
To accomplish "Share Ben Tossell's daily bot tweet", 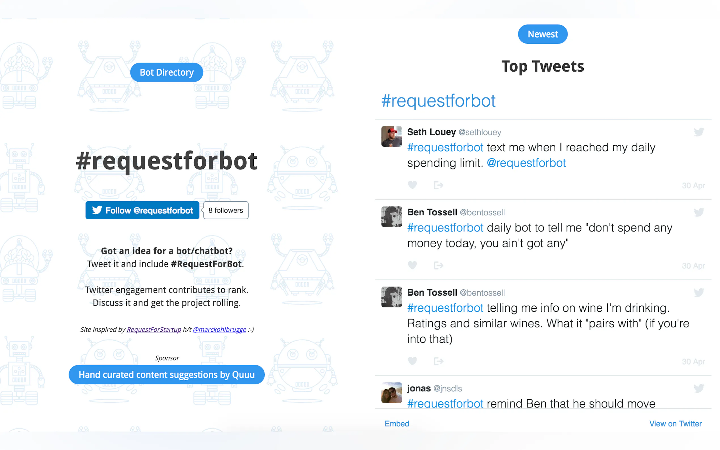I will click(438, 265).
